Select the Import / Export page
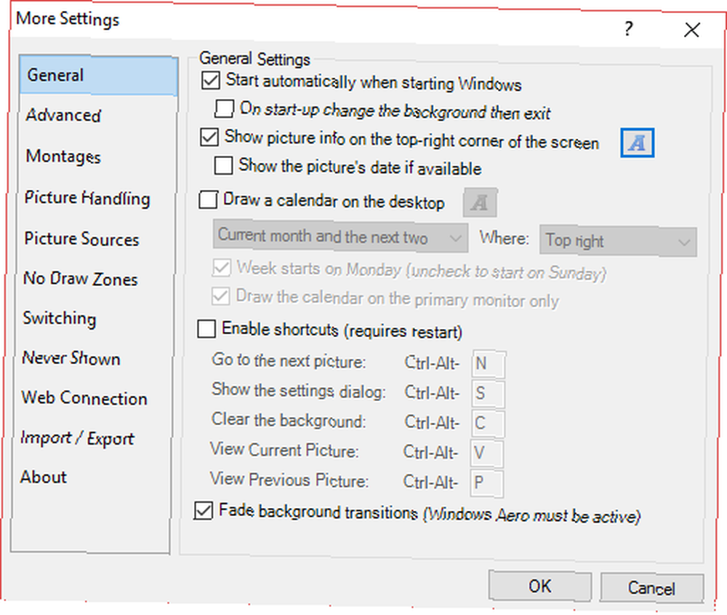Image resolution: width=727 pixels, height=615 pixels. [78, 438]
